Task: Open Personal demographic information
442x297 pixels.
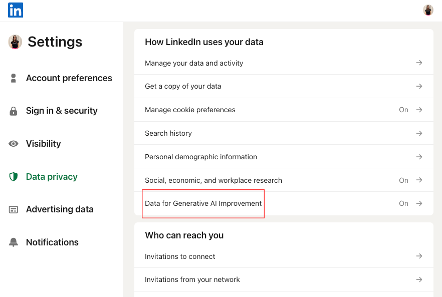Action: 201,157
